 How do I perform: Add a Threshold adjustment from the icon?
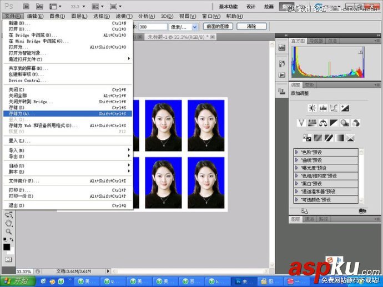329,138
